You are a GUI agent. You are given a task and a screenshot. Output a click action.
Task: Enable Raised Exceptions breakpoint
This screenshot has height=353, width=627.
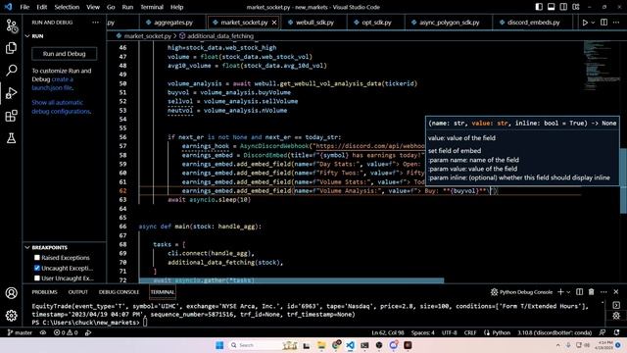point(37,258)
